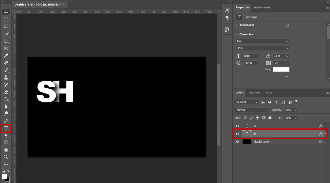Select the Zoom tool
Viewport: 330px width, 183px height.
[6, 157]
